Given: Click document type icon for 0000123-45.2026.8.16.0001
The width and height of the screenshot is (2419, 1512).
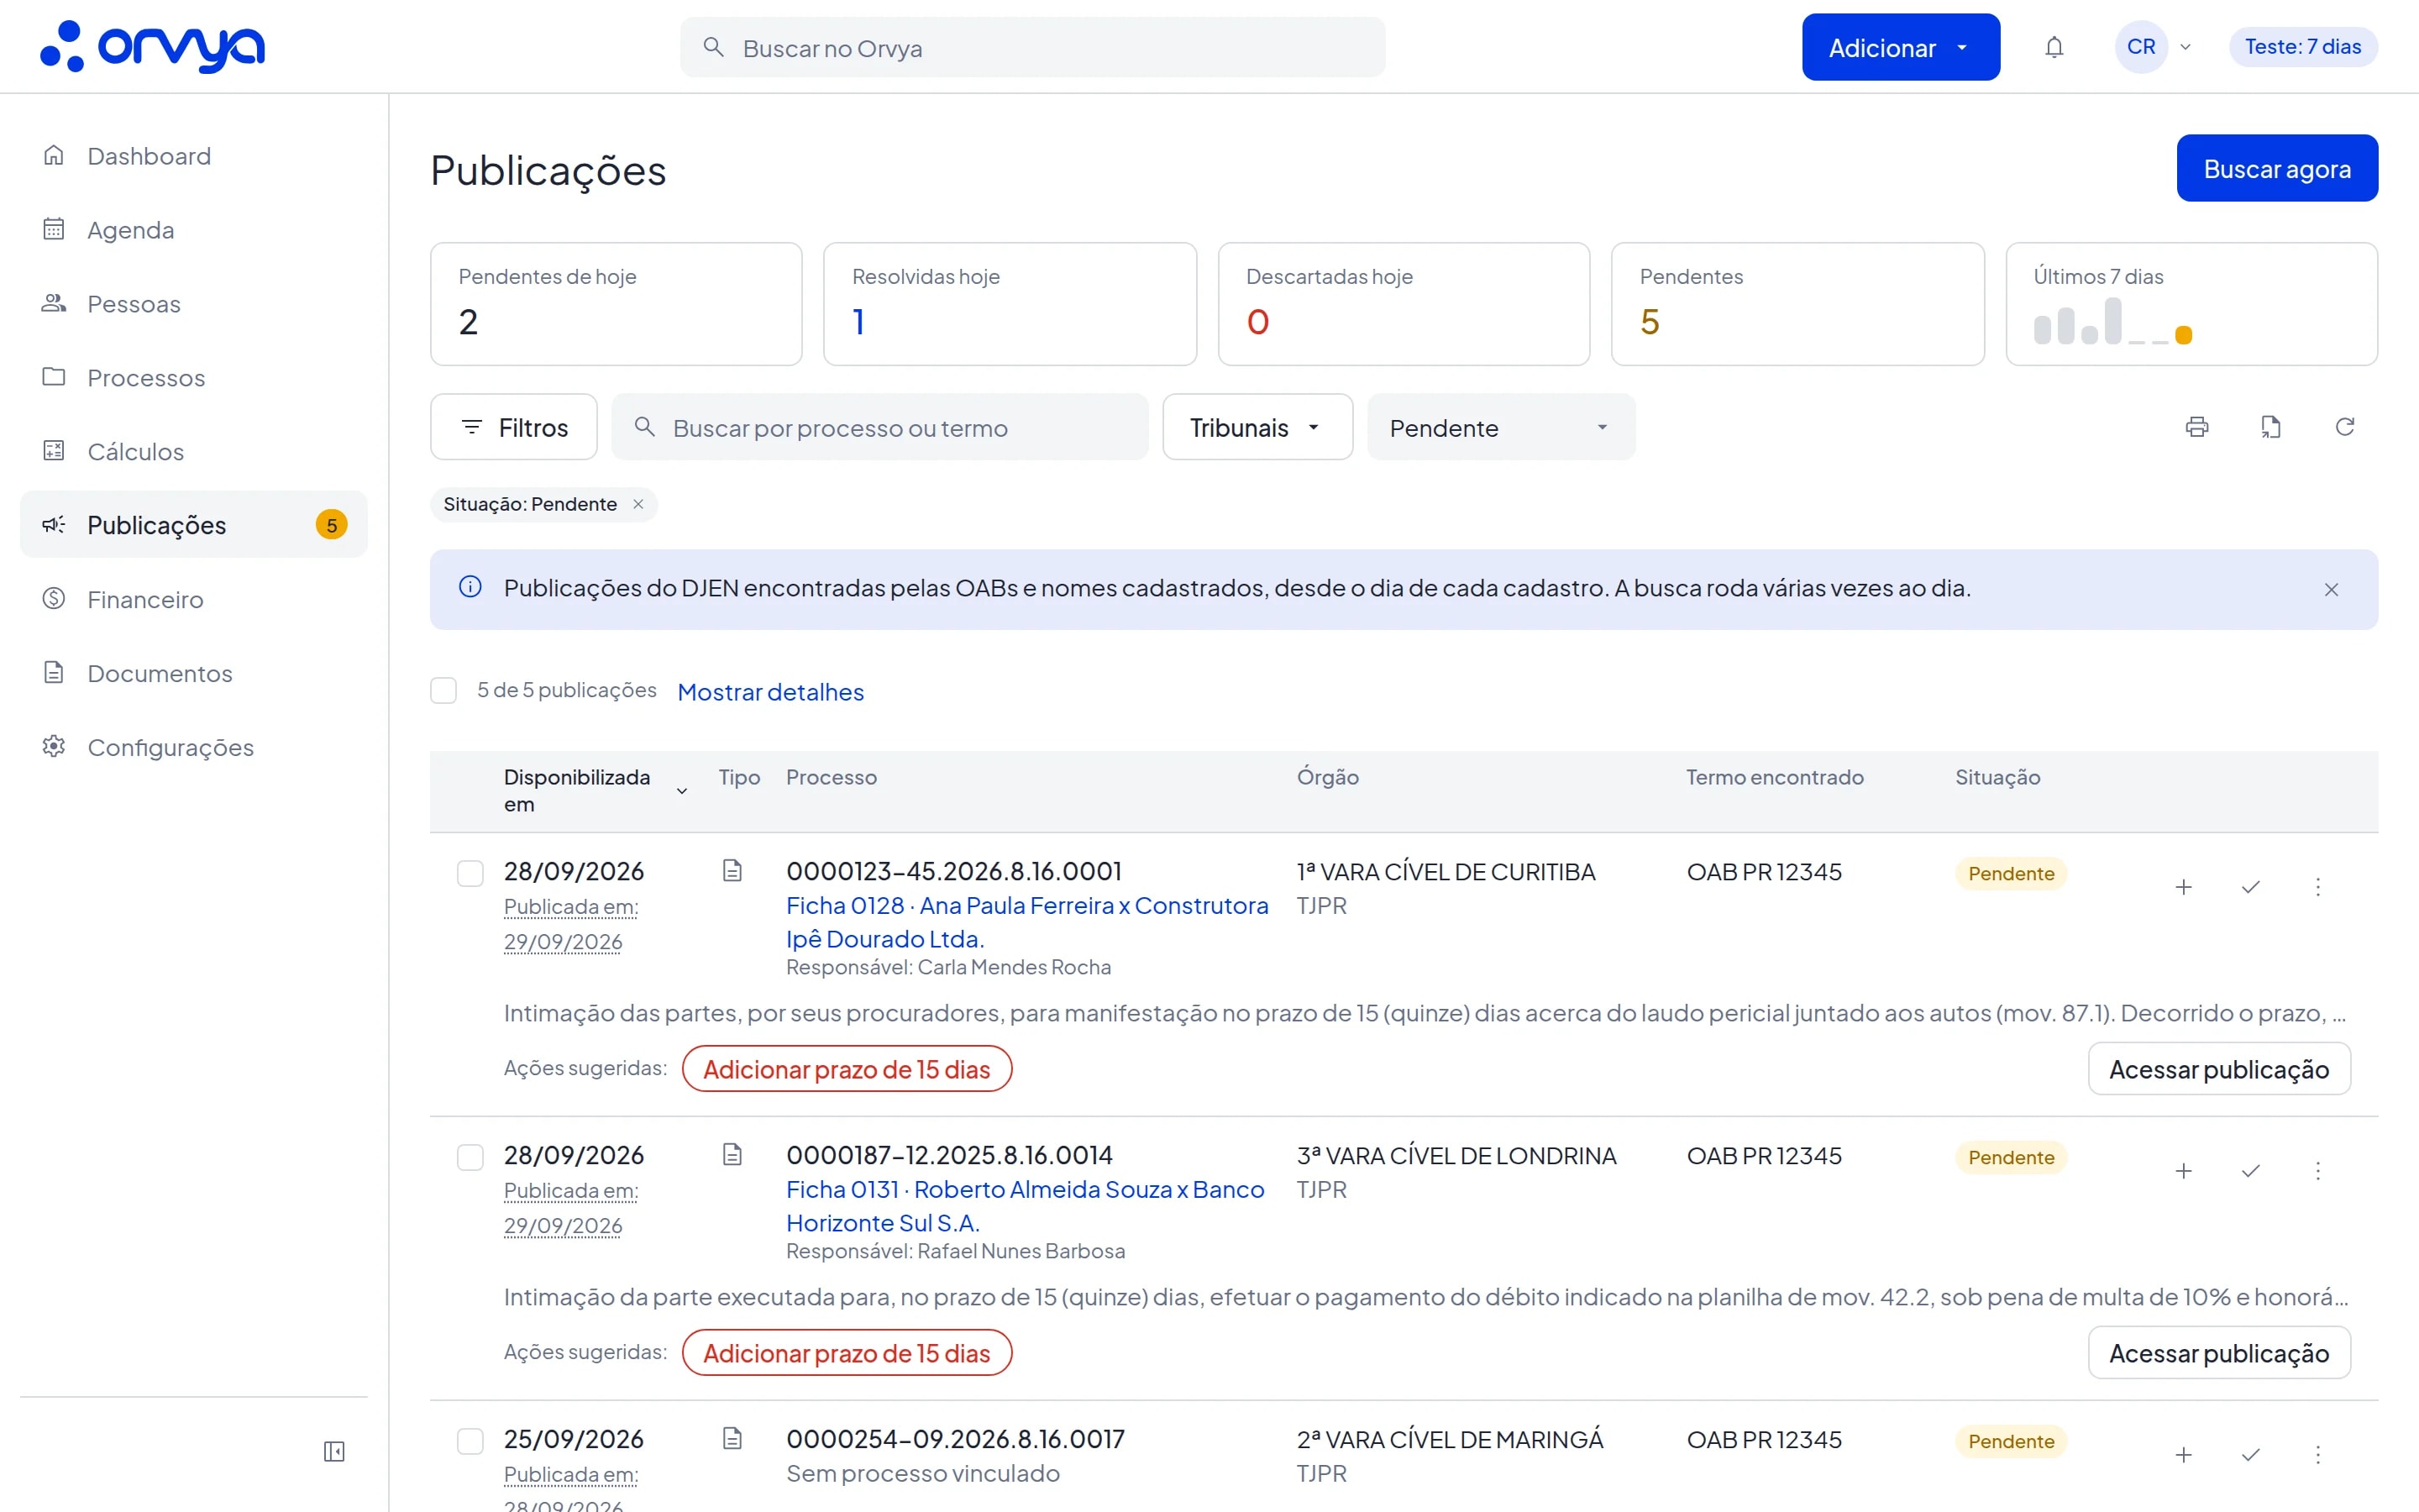Looking at the screenshot, I should tap(732, 871).
